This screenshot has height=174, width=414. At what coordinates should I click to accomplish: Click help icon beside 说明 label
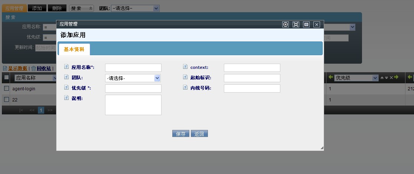(66, 98)
